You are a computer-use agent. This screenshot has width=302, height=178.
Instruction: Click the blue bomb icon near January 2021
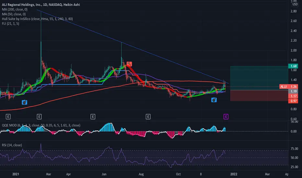(x=24, y=102)
